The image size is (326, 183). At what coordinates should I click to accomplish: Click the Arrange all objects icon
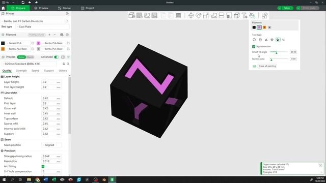pyautogui.click(x=154, y=15)
